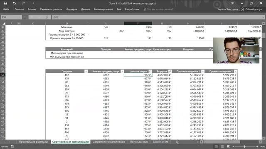Switch to Page Layout view icon

tap(222, 147)
